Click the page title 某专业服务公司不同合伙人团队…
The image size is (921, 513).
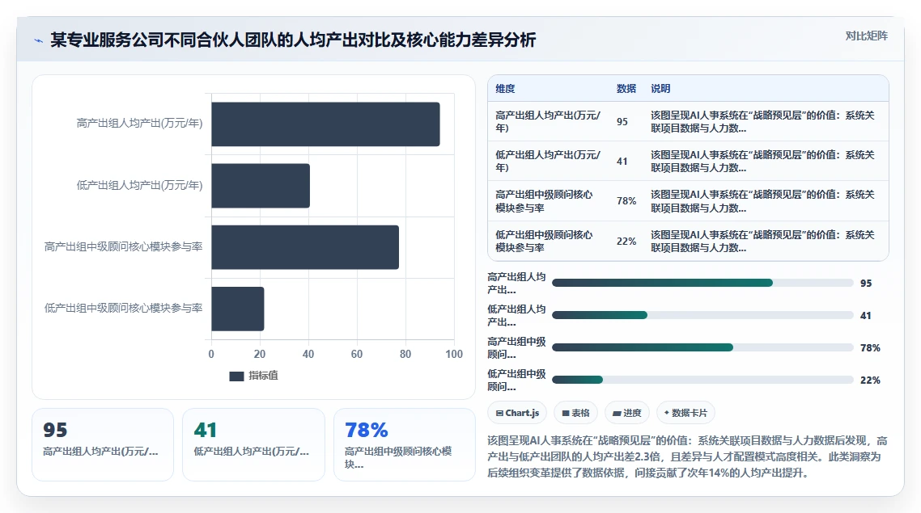click(293, 40)
